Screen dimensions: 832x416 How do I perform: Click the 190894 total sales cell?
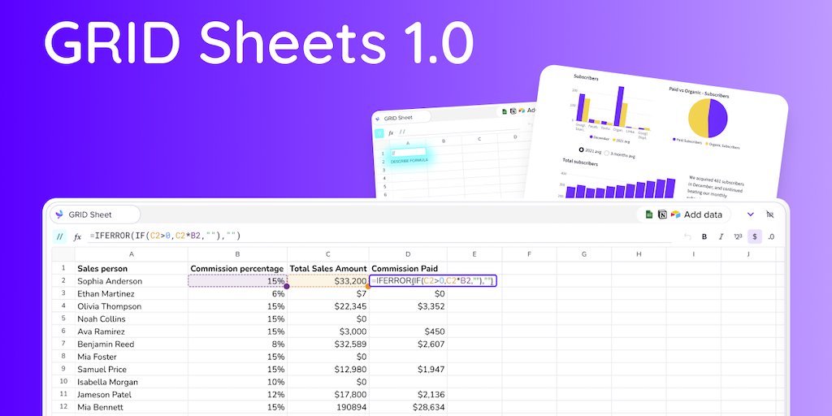point(328,407)
